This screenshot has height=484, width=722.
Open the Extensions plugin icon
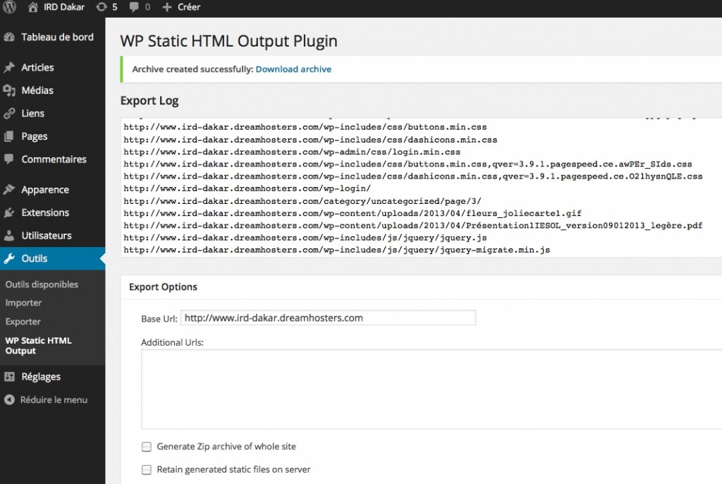(9, 212)
